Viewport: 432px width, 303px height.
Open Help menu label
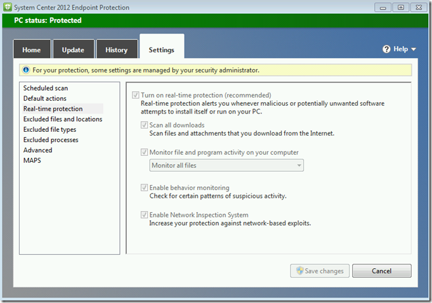click(x=400, y=49)
